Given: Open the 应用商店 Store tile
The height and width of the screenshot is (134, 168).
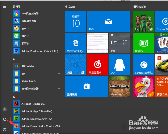Looking at the screenshot, I should (87, 86).
